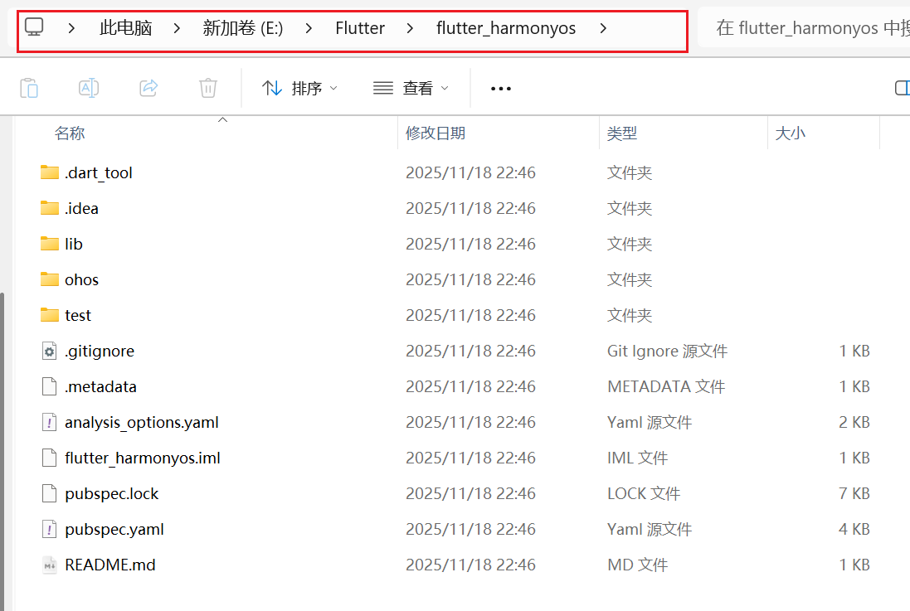Expand the chevron before 此电脑

point(71,28)
